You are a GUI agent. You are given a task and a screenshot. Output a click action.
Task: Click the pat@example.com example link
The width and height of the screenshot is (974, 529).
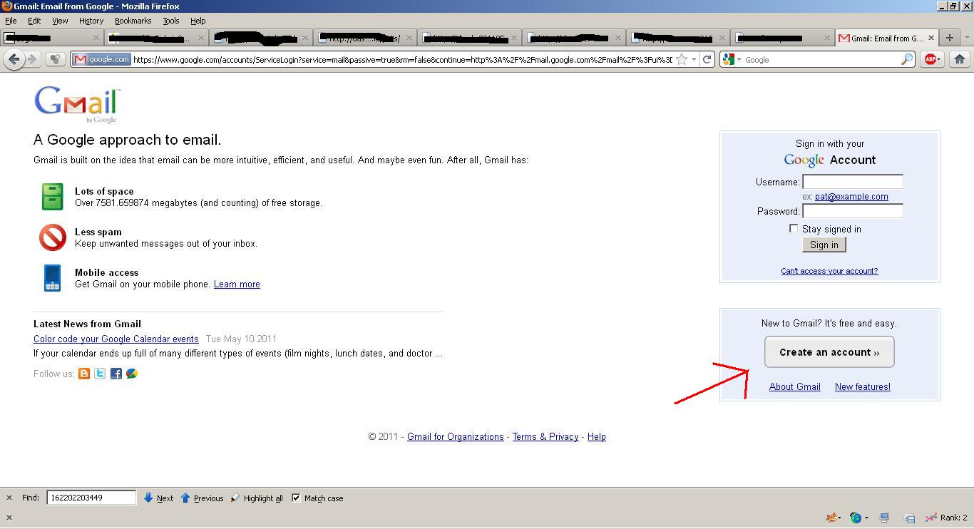[x=851, y=196]
